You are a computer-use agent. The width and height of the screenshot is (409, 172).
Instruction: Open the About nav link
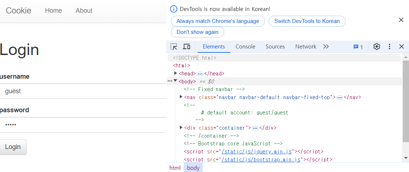point(84,11)
